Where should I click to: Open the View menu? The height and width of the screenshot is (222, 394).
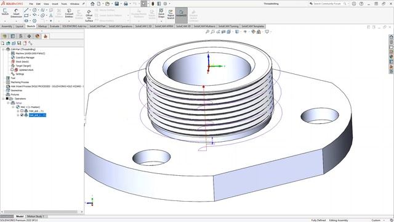(46, 4)
